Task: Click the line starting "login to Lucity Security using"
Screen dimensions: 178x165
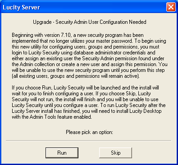Action: [83, 53]
